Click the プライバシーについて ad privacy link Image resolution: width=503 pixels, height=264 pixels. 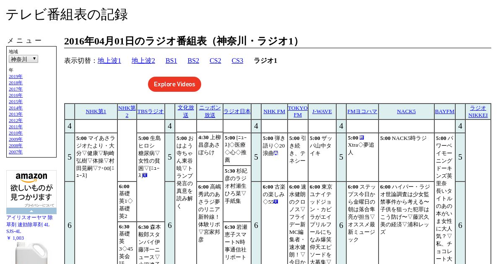39,205
